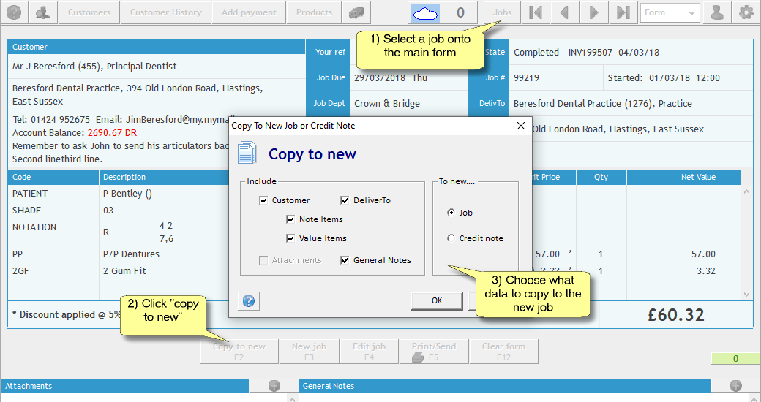Add attachment with plus icon

(x=274, y=386)
